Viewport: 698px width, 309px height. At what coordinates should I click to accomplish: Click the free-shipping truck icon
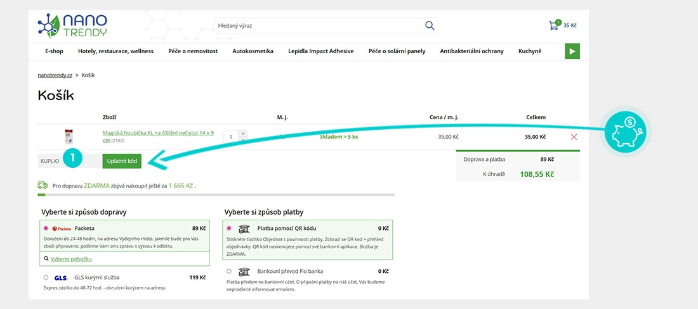click(x=43, y=185)
